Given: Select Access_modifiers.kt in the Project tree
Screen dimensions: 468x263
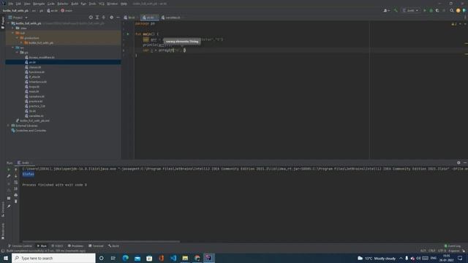Looking at the screenshot, I should point(42,57).
